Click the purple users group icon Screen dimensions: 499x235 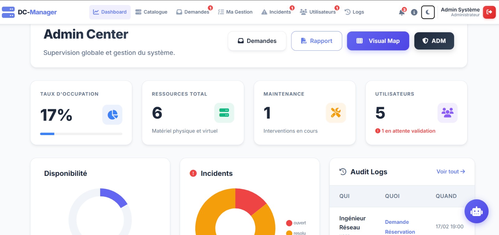click(x=447, y=113)
